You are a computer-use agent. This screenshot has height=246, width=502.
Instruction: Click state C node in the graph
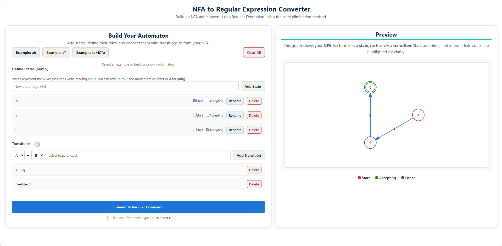pyautogui.click(x=370, y=87)
